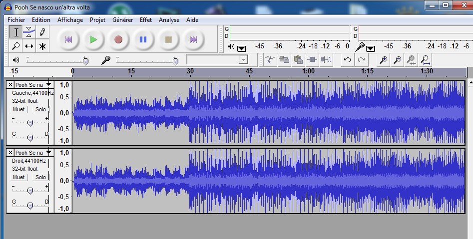Open the input source combo box
The height and width of the screenshot is (239, 473).
click(x=217, y=60)
